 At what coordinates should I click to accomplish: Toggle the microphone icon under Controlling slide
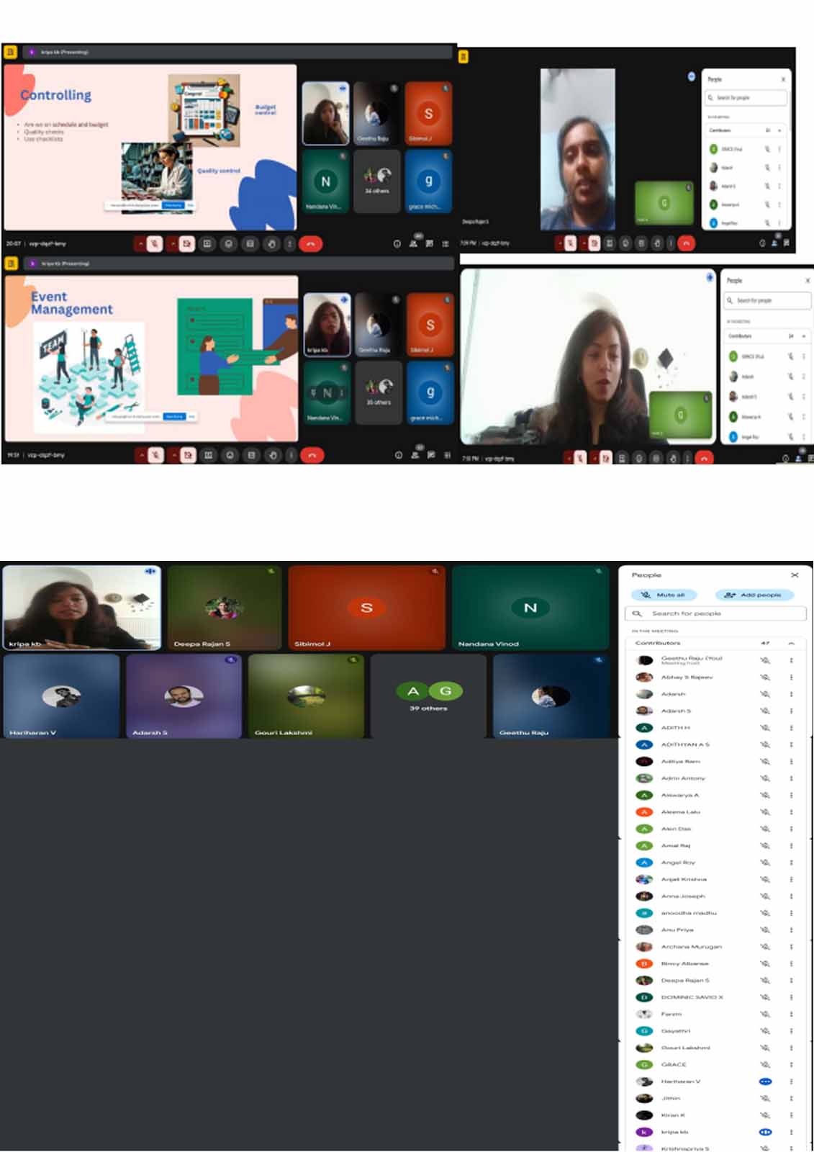pos(155,244)
